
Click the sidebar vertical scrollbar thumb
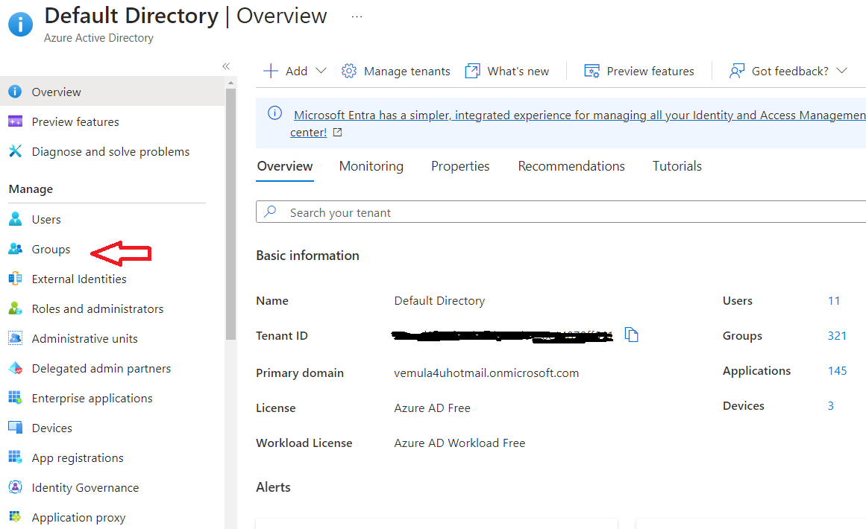click(x=230, y=214)
